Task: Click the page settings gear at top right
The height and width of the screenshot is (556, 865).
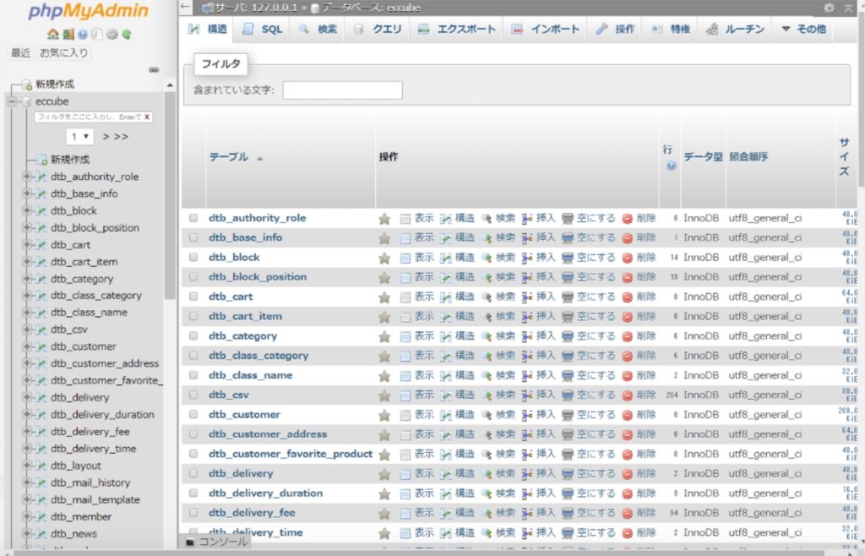Action: pyautogui.click(x=829, y=8)
